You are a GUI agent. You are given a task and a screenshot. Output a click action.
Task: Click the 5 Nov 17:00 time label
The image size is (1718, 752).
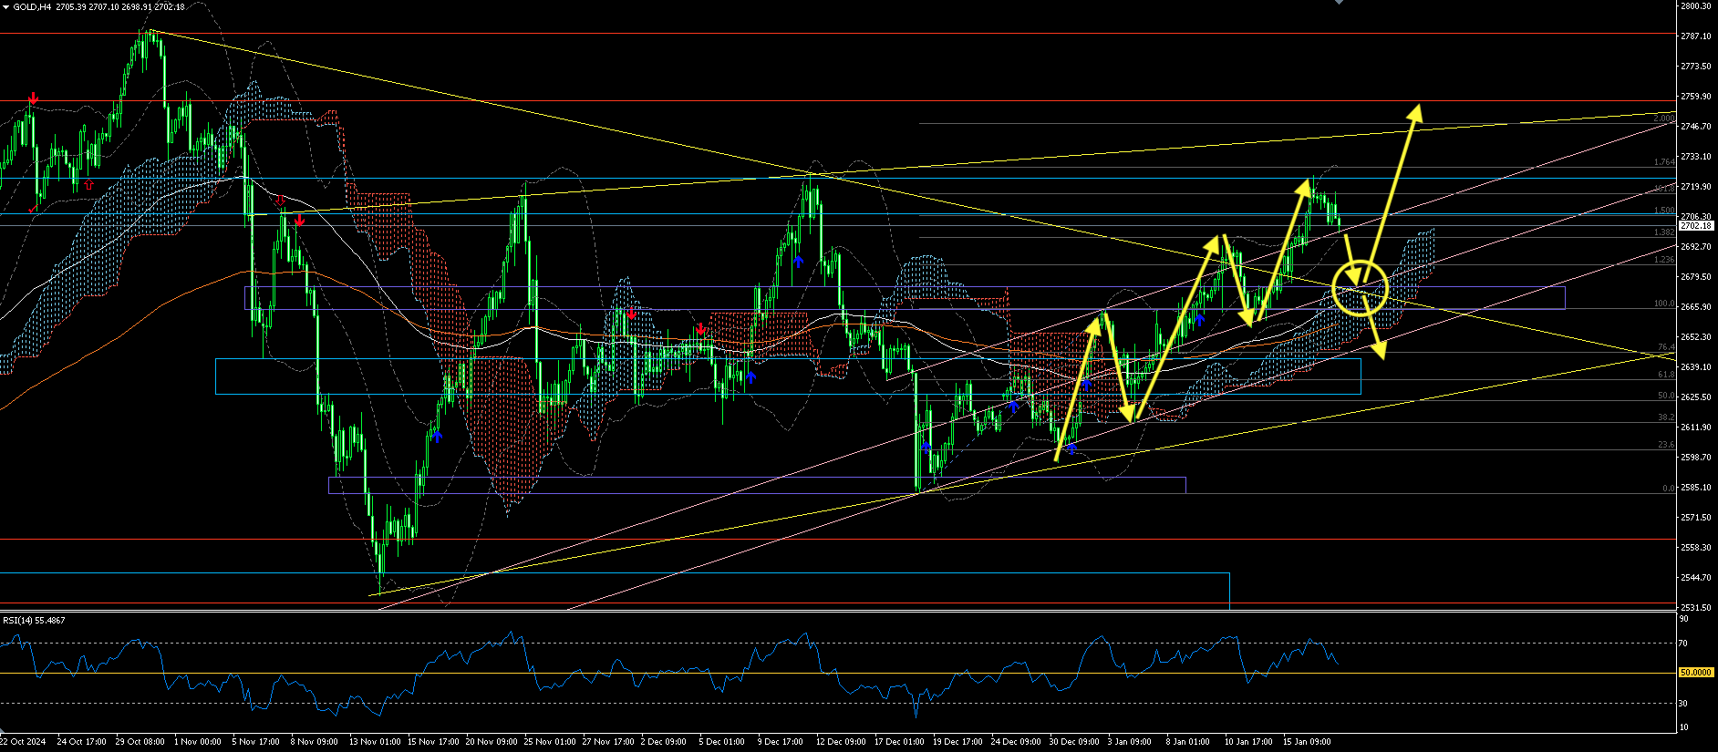click(x=256, y=742)
